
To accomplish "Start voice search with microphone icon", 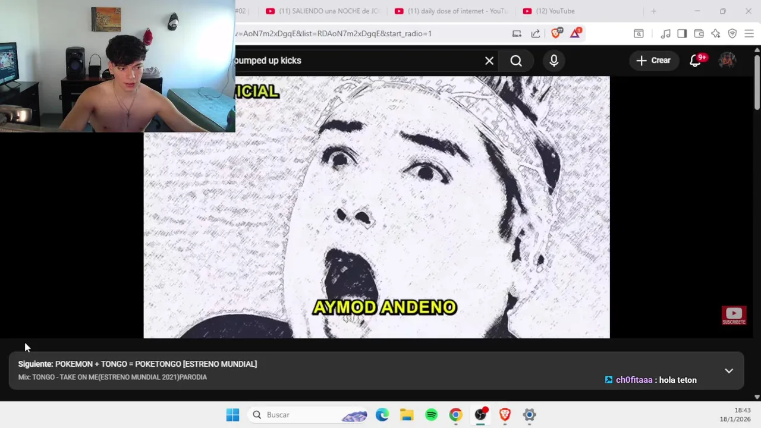I will tap(554, 61).
